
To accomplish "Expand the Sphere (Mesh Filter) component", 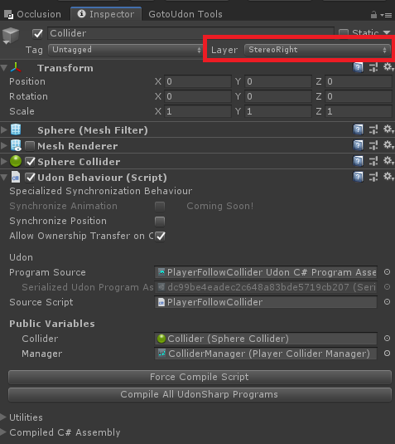I will pyautogui.click(x=3, y=130).
